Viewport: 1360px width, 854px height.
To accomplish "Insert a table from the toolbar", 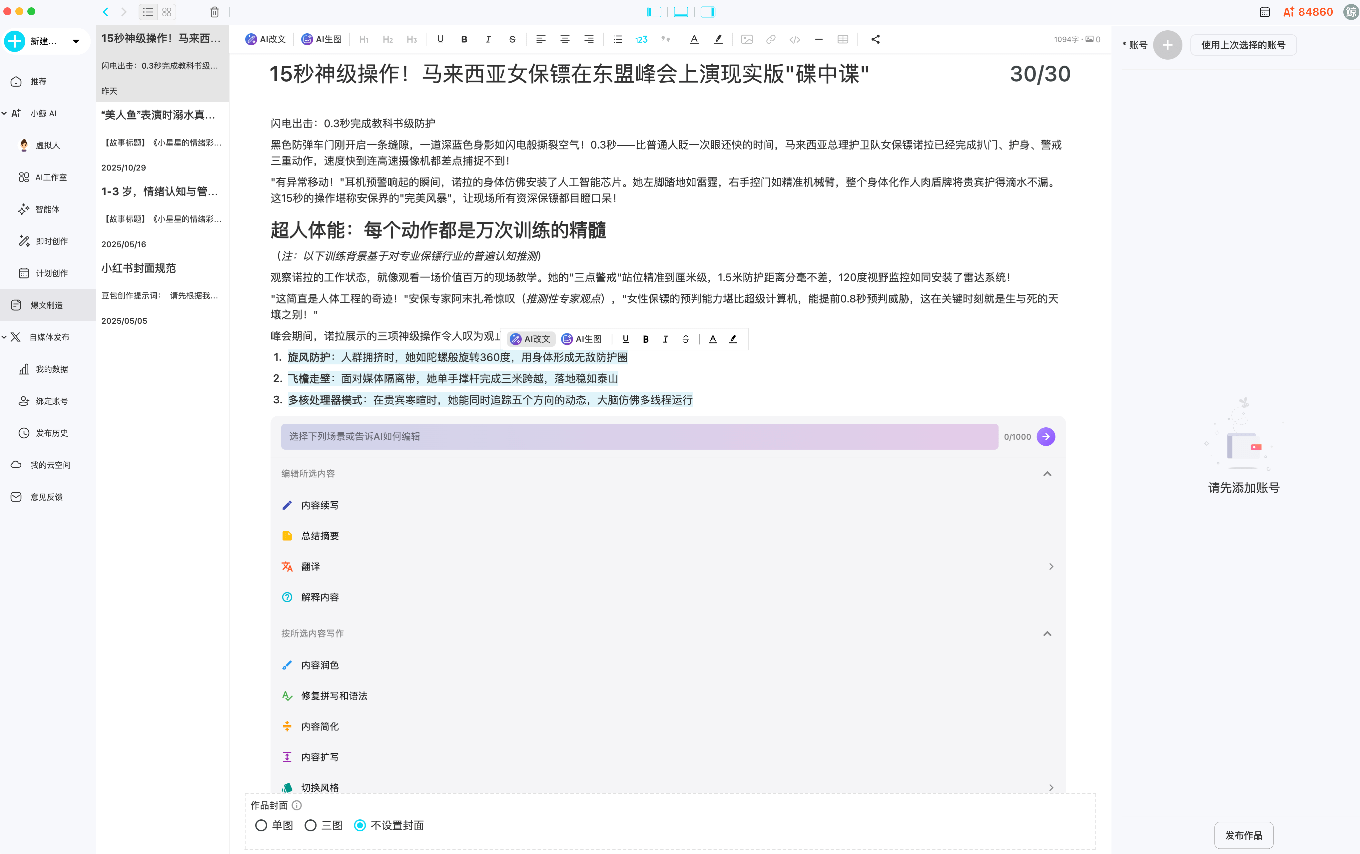I will pyautogui.click(x=843, y=39).
